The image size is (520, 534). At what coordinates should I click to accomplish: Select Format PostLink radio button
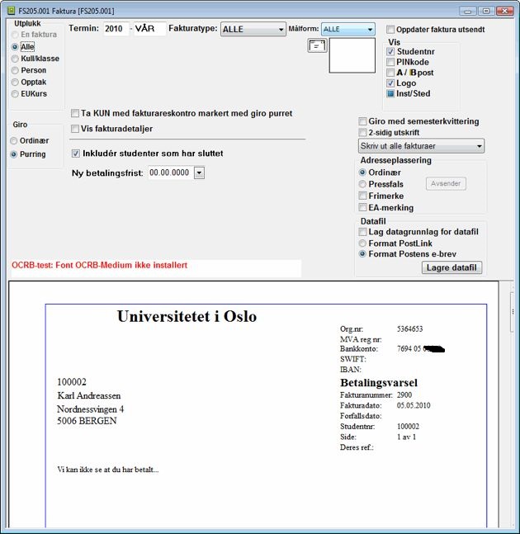tap(362, 243)
